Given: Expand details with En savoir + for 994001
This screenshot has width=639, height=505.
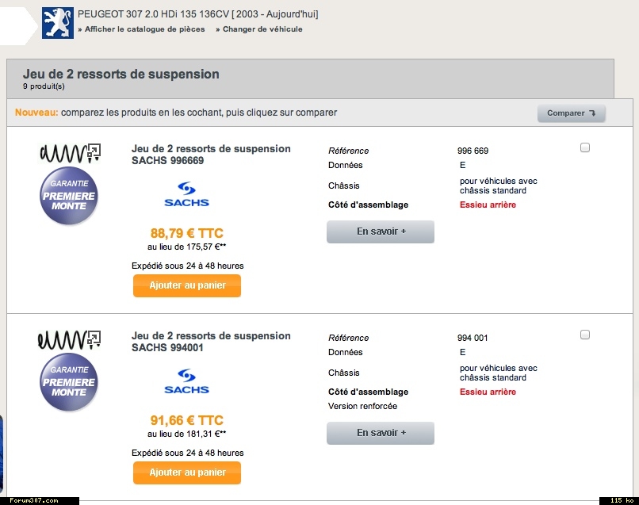Looking at the screenshot, I should pos(381,433).
